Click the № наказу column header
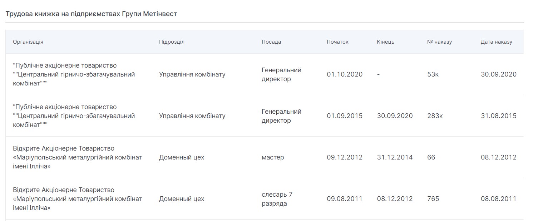 coord(440,42)
